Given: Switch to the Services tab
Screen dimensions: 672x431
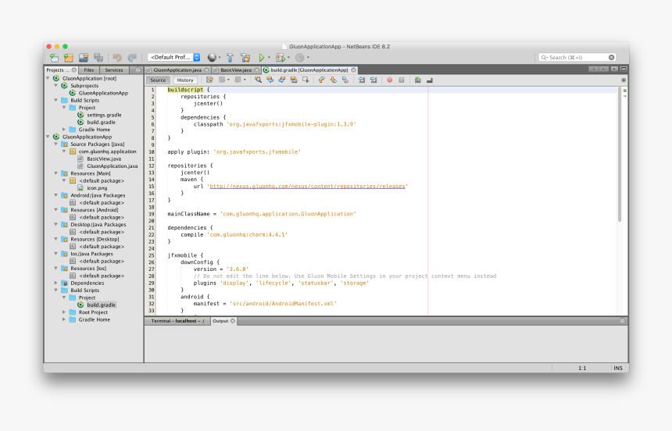Looking at the screenshot, I should (x=114, y=69).
